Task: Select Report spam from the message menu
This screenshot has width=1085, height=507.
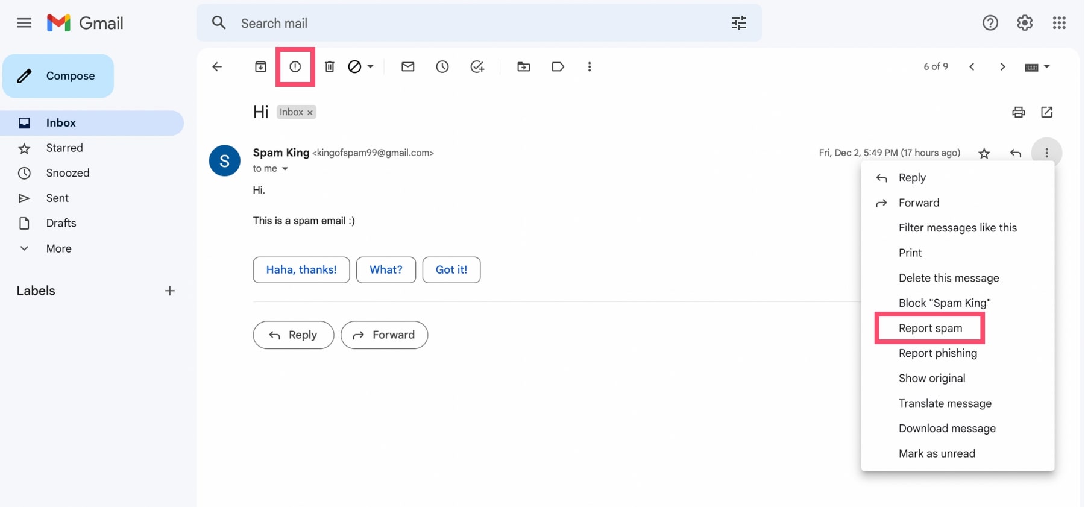Action: [930, 328]
